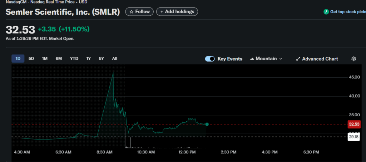Viewport: 366px width, 162px height.
Task: Select the 5Y range tab
Action: click(x=101, y=59)
